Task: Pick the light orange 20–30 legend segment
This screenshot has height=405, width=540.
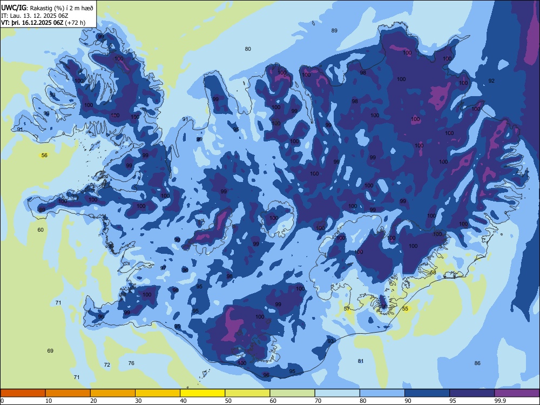Action: tap(113, 393)
